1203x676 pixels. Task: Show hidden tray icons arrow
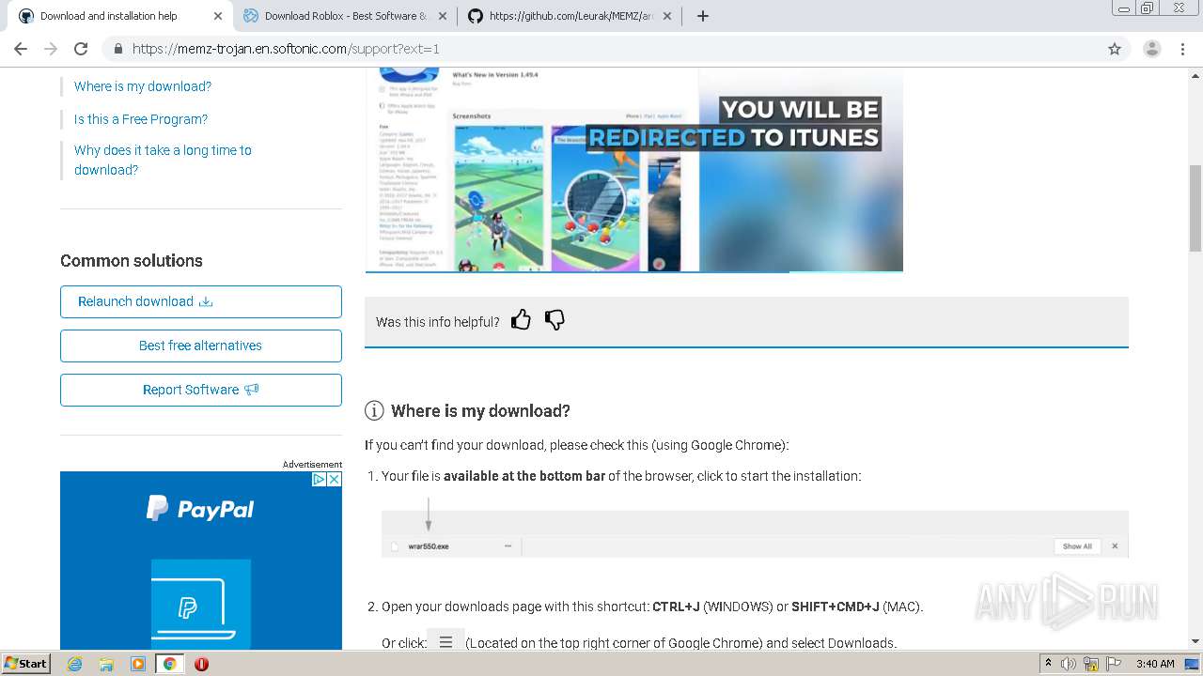(x=1048, y=663)
